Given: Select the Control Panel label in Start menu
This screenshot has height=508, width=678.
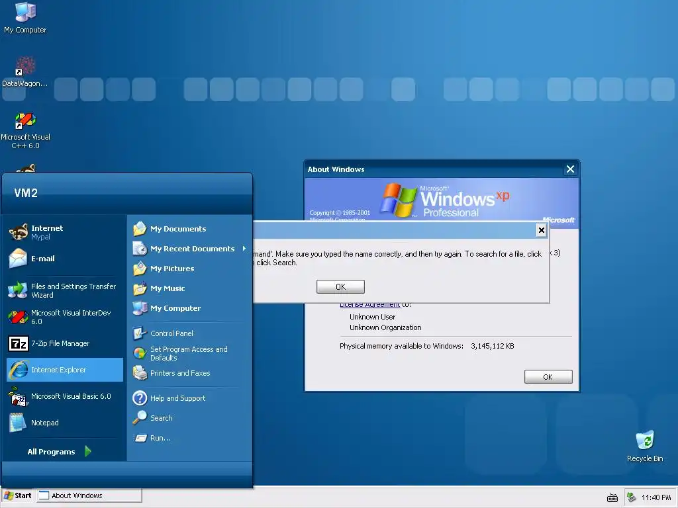Looking at the screenshot, I should pos(171,333).
